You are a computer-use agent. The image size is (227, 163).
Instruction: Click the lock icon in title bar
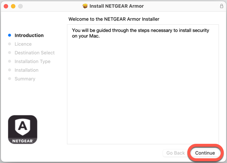(x=222, y=6)
